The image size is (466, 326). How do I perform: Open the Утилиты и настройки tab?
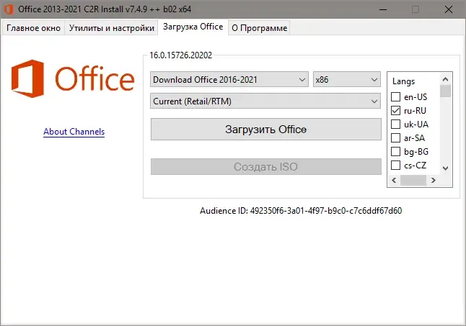(111, 28)
